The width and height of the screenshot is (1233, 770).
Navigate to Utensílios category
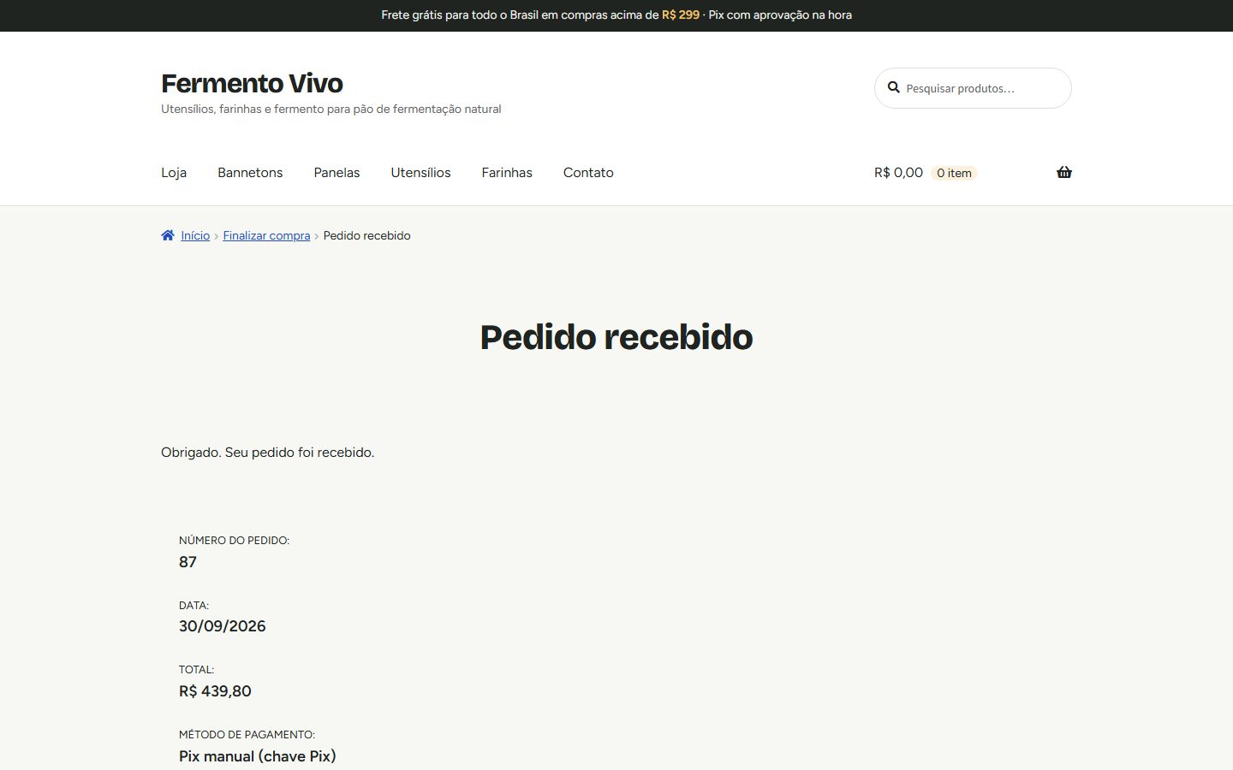[x=420, y=173]
